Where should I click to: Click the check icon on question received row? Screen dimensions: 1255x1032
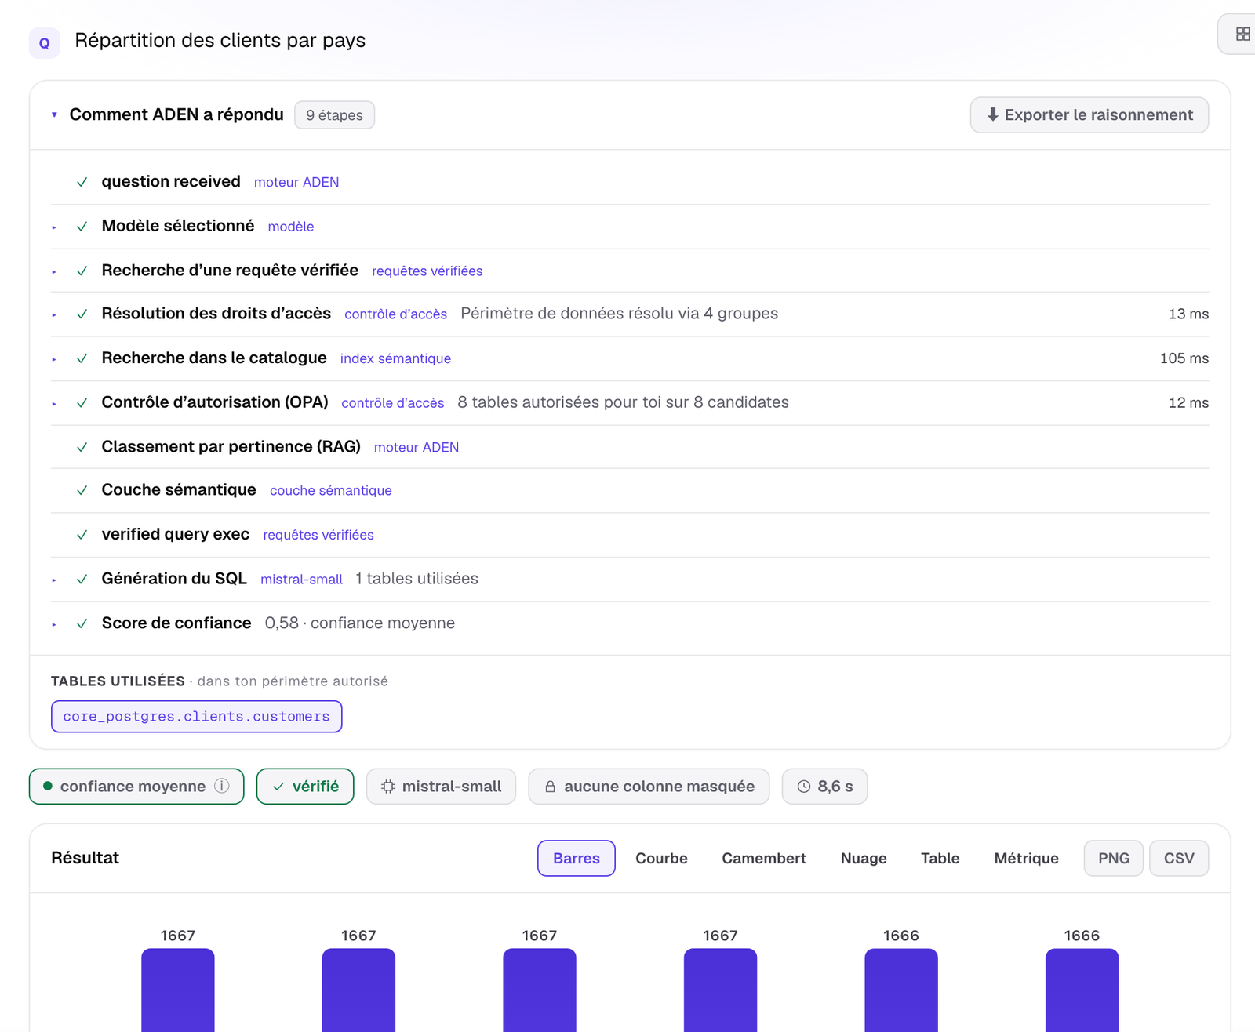(x=82, y=182)
